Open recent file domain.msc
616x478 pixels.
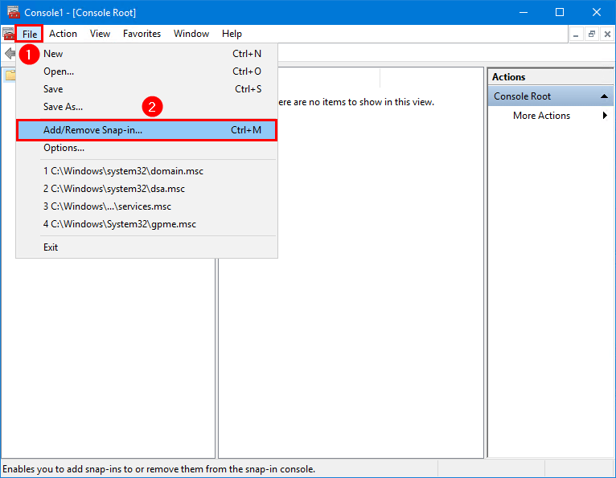click(x=146, y=171)
